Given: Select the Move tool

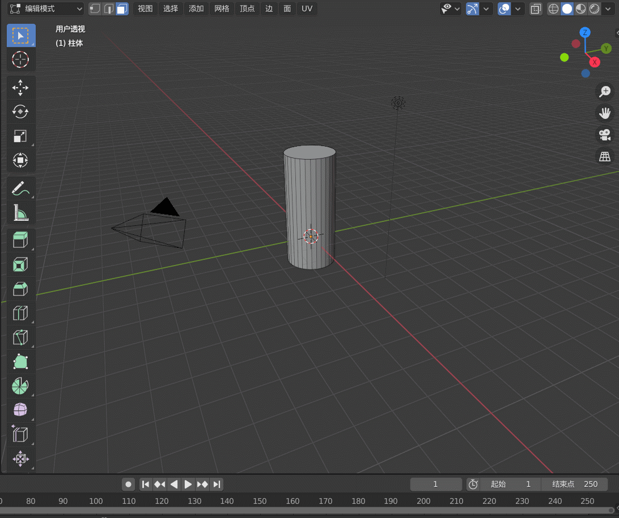Looking at the screenshot, I should click(20, 88).
